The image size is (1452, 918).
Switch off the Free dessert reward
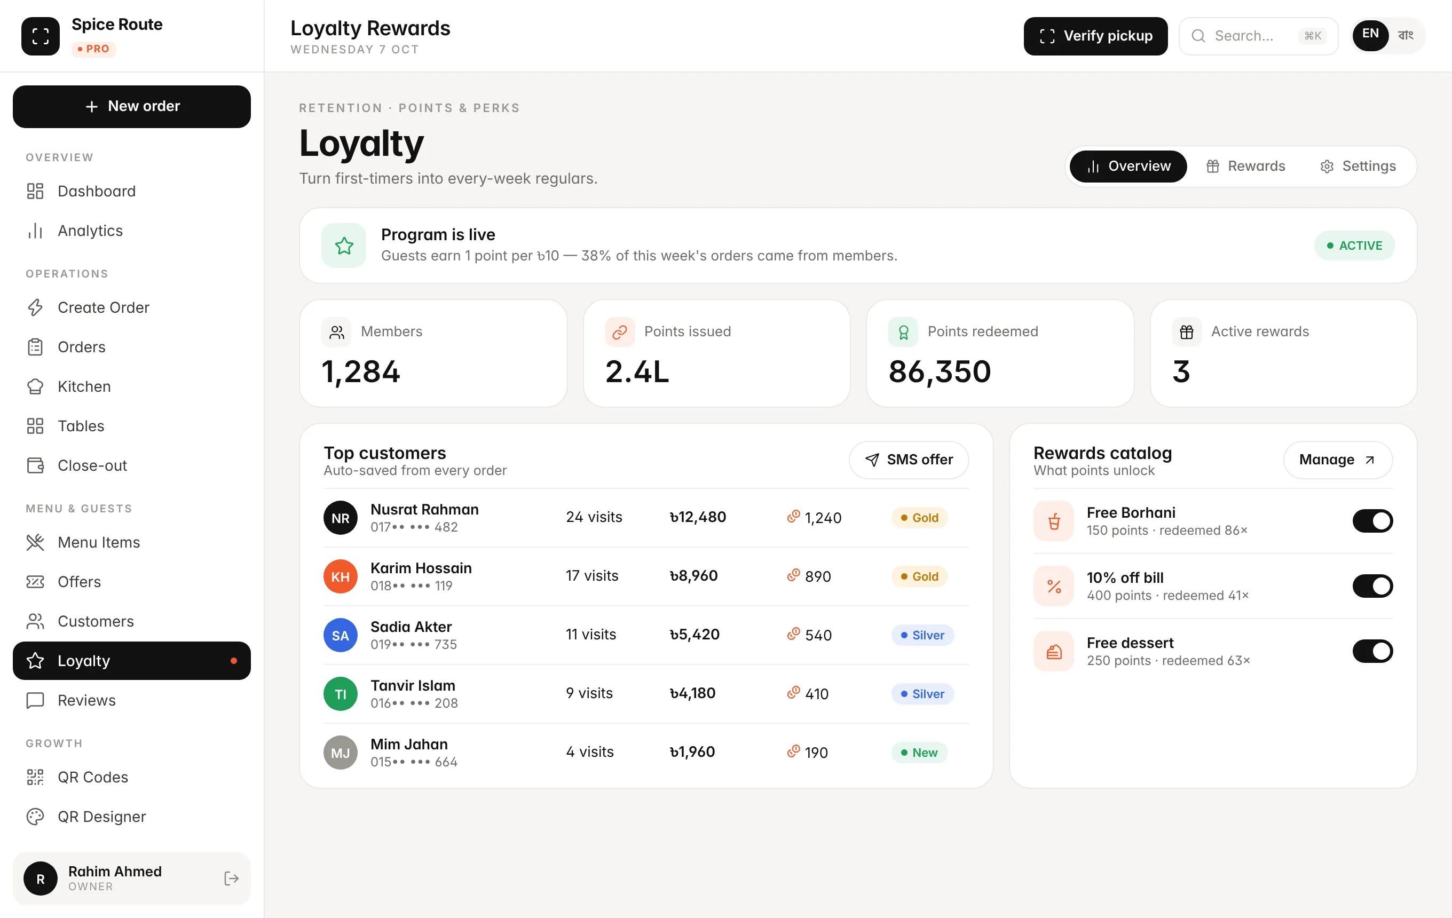pyautogui.click(x=1372, y=651)
